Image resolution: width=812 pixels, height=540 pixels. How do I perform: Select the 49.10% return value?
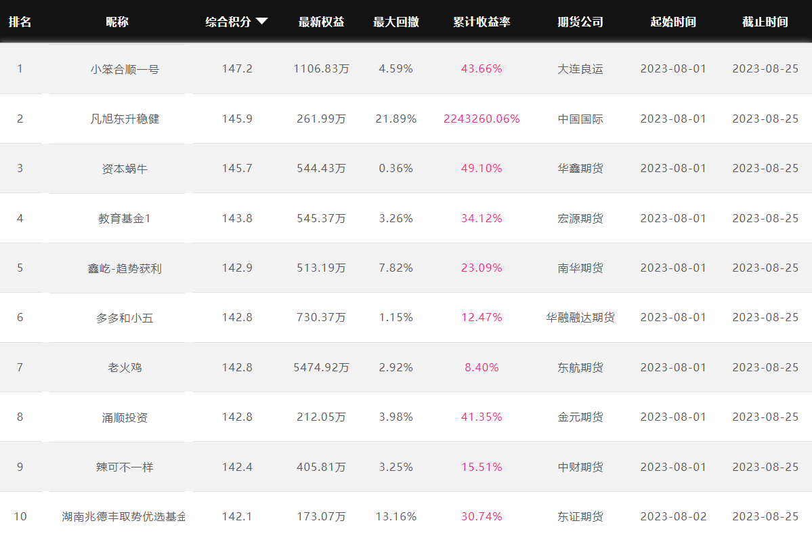click(482, 169)
